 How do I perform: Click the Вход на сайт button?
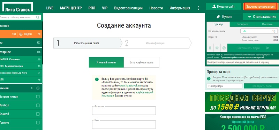pos(224,7)
